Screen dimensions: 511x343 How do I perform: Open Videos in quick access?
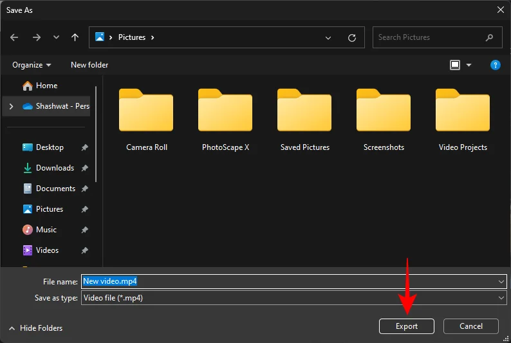coord(41,250)
